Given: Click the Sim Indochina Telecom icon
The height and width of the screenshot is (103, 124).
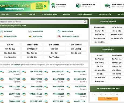Looking at the screenshot, I should (x=59, y=36).
